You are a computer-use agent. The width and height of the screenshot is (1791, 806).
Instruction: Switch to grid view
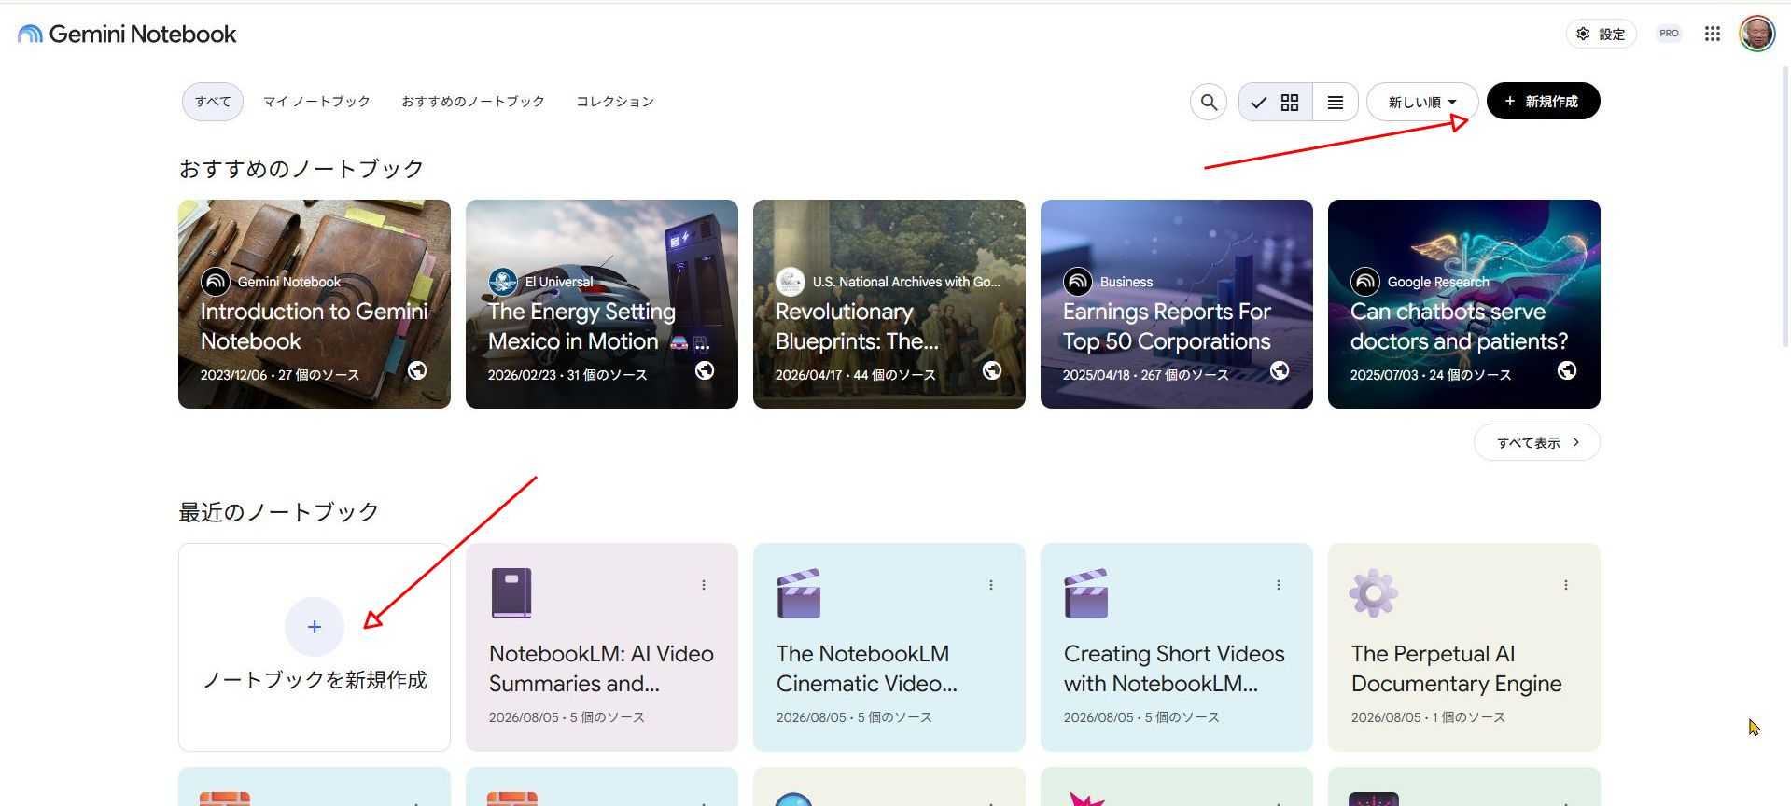pyautogui.click(x=1276, y=102)
